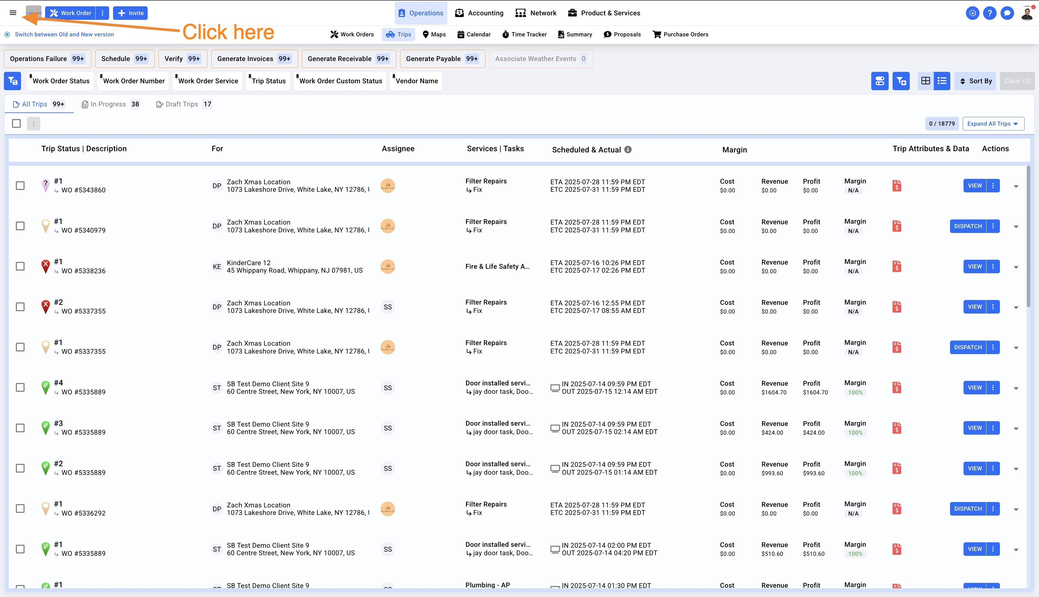Click the Generate Invoices button
This screenshot has width=1039, height=597.
click(254, 59)
